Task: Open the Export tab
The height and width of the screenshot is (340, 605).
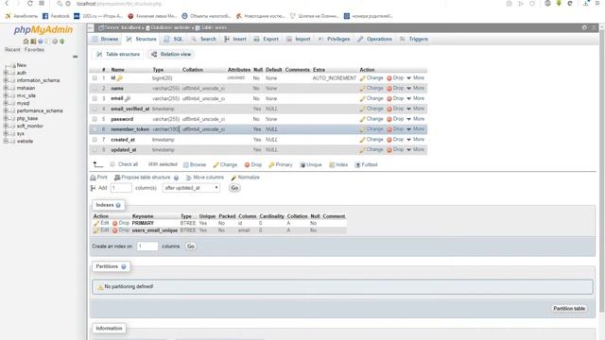Action: coord(267,40)
